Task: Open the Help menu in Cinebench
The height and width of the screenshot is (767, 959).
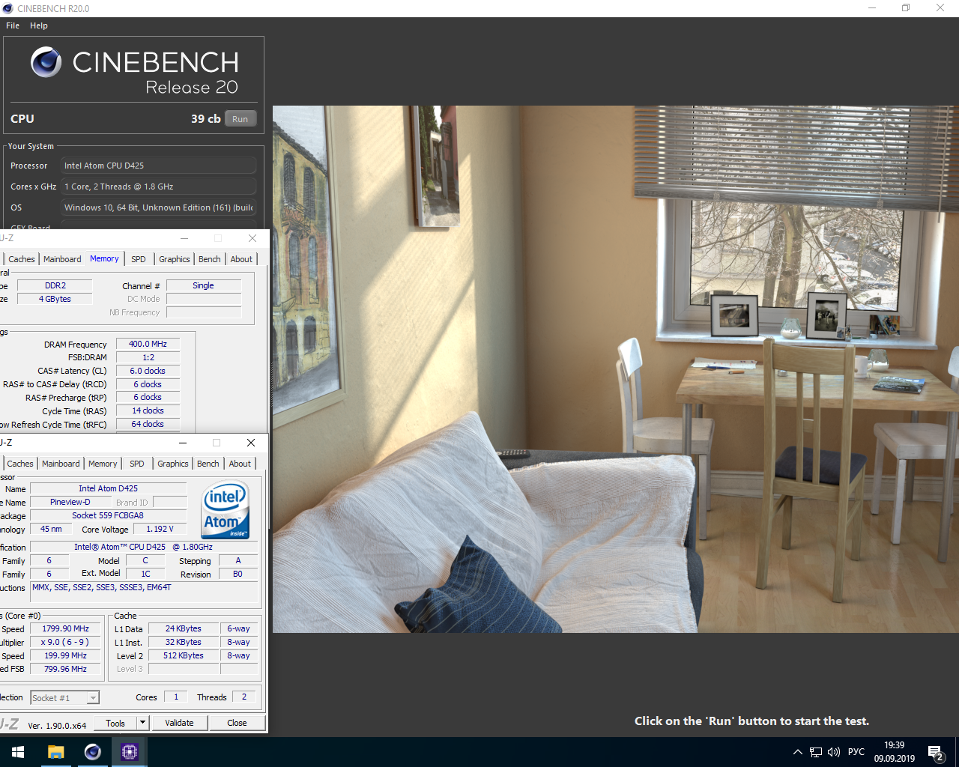Action: point(39,25)
